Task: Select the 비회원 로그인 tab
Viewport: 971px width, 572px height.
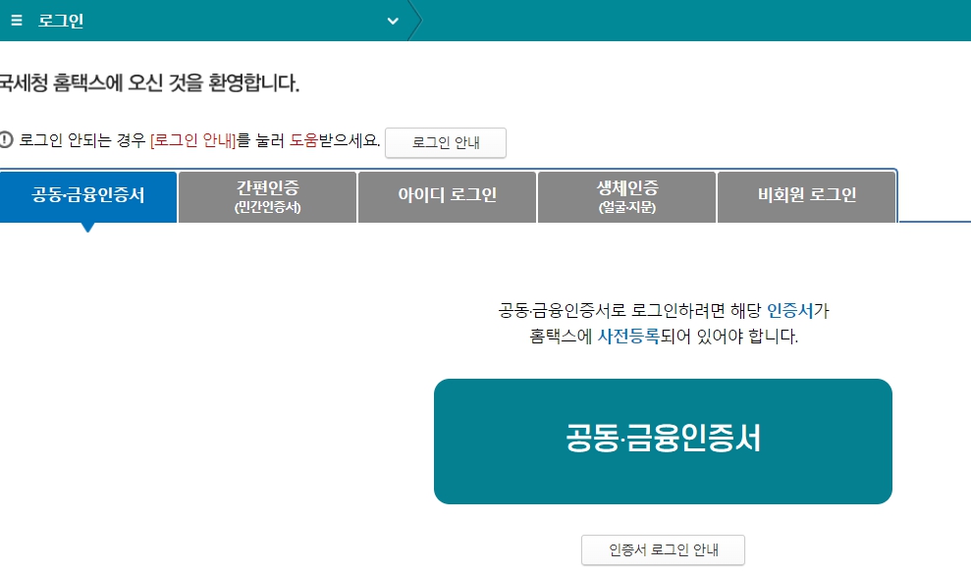Action: click(x=807, y=196)
